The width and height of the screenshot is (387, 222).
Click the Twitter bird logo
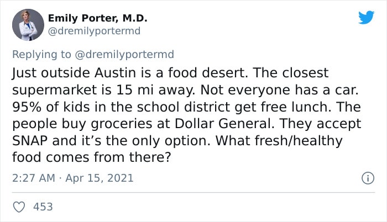[366, 18]
